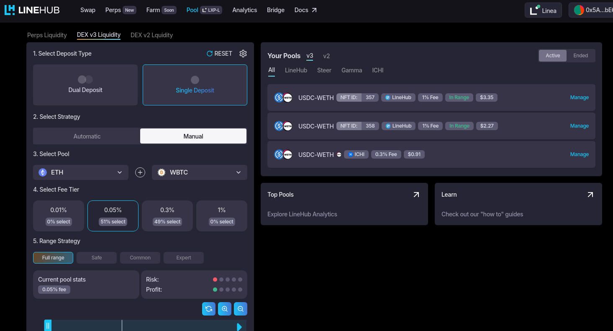Select the Dual Deposit option

tap(85, 85)
